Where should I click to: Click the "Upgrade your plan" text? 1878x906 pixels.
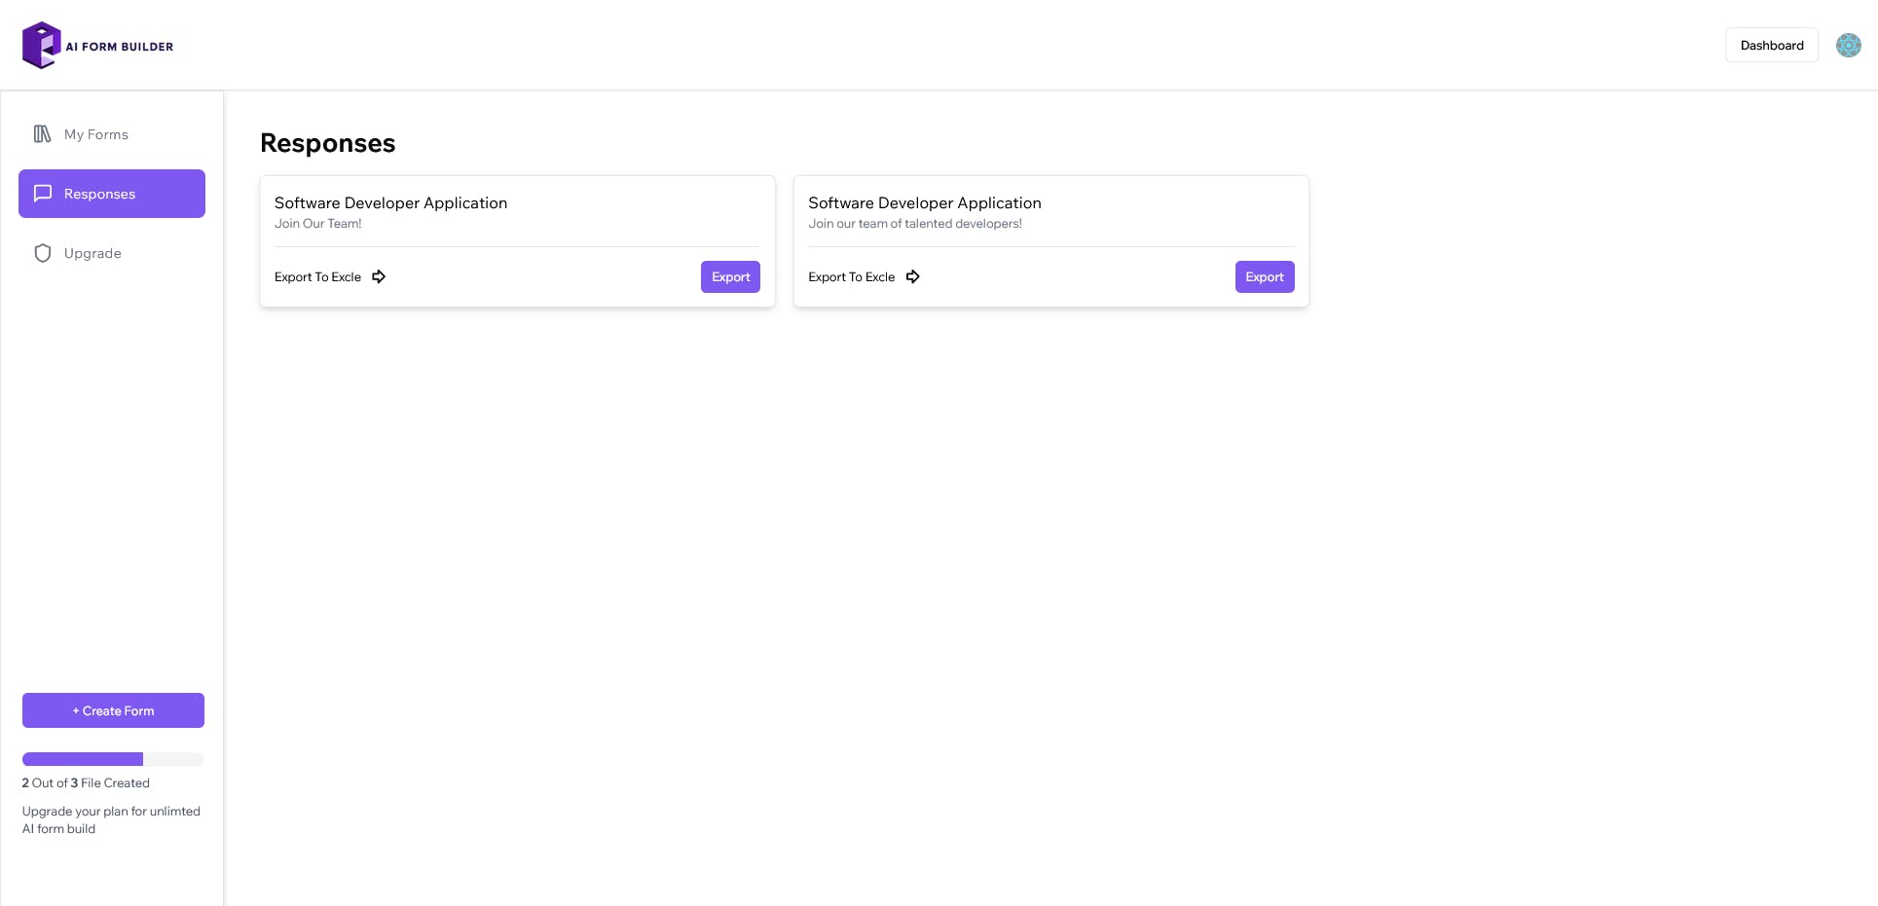(111, 819)
